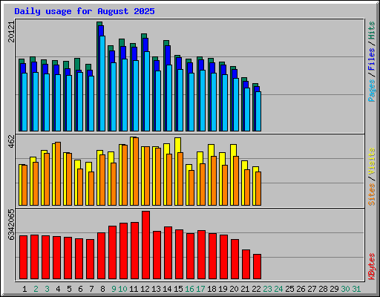Image resolution: width=380 pixels, height=297 pixels.
Task: Click day 7 on the x-axis
Action: [91, 289]
